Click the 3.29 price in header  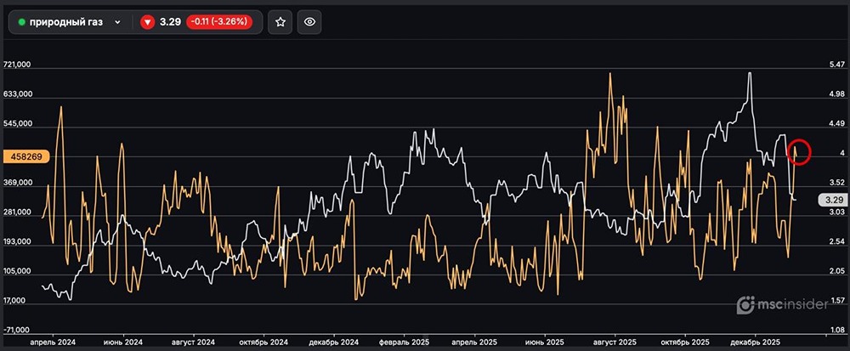pos(170,22)
